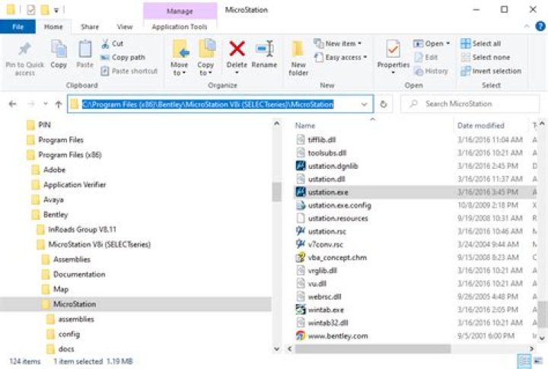
Task: Click the Manage contextual tab
Action: 180,11
